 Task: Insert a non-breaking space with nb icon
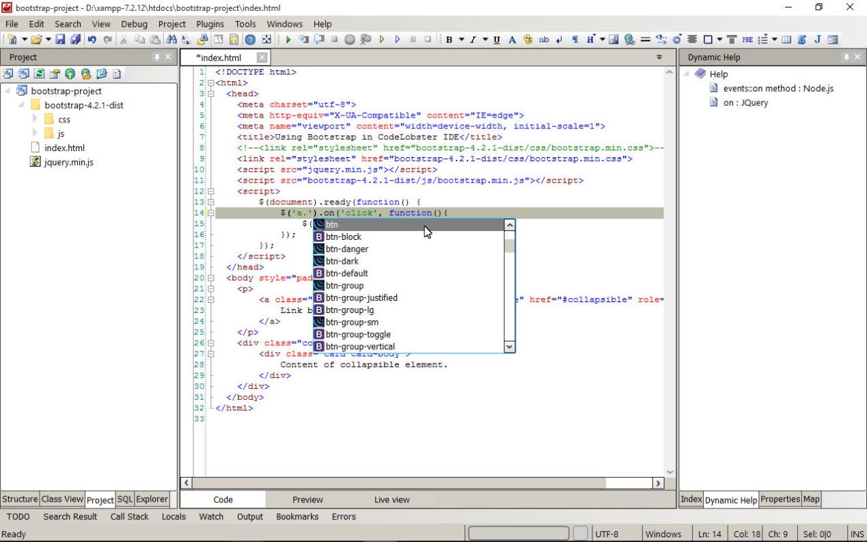pos(543,40)
